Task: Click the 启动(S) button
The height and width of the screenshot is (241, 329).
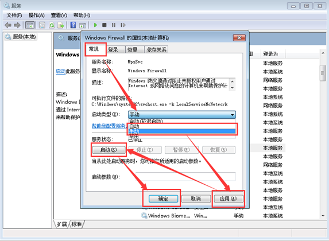Action: (109, 150)
